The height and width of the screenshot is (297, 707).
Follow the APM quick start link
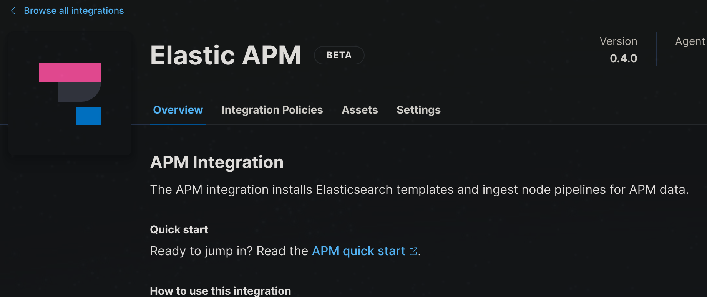(358, 251)
